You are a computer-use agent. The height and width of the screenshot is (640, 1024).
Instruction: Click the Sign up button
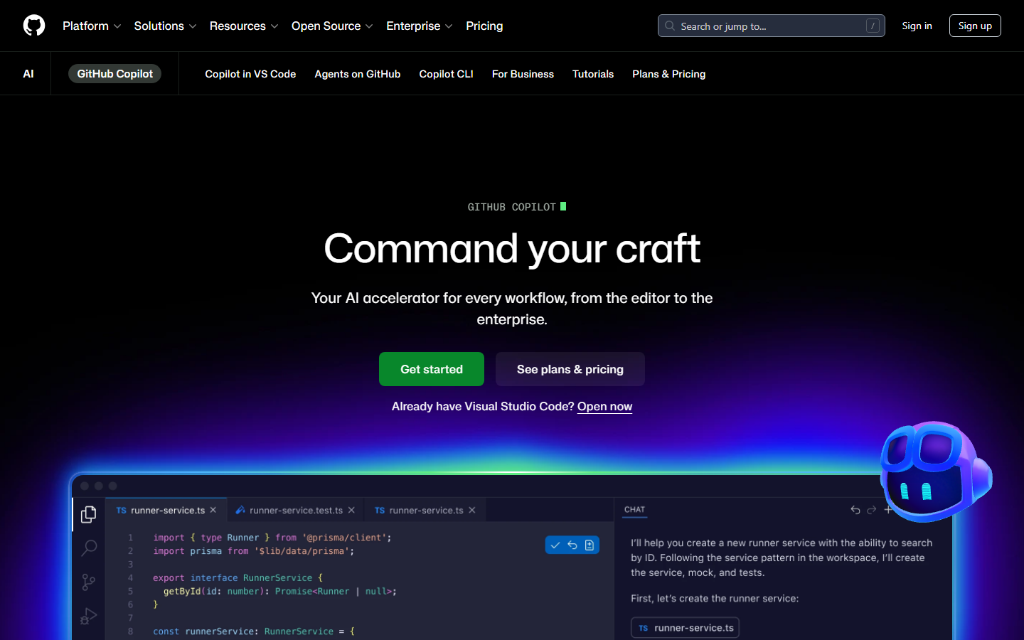coord(975,26)
